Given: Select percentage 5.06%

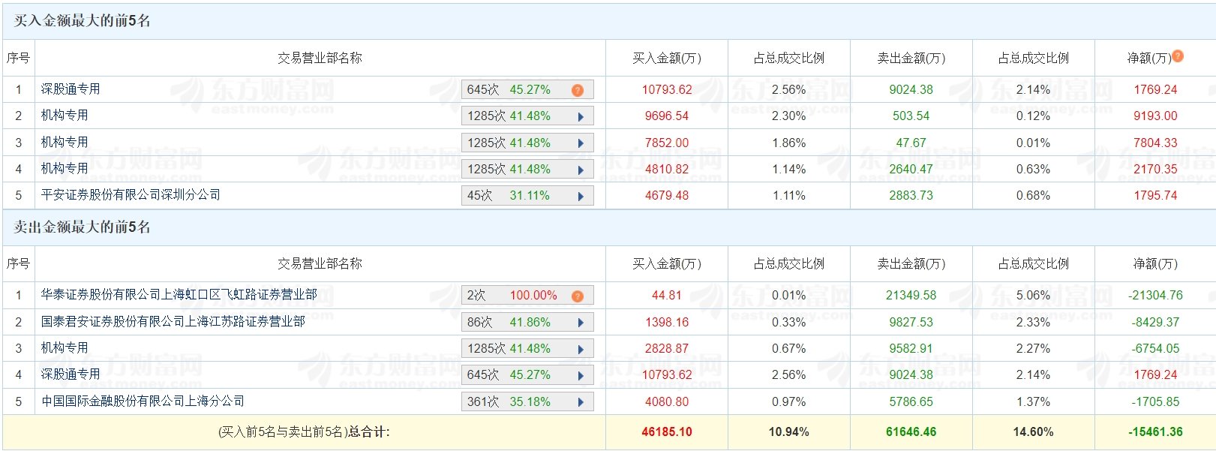Looking at the screenshot, I should [x=1034, y=296].
